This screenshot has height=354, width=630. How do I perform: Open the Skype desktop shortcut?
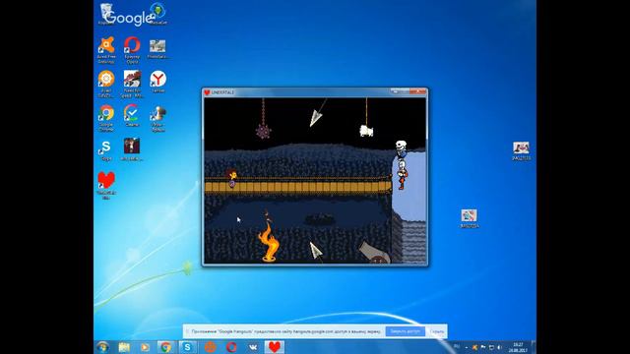[x=106, y=150]
